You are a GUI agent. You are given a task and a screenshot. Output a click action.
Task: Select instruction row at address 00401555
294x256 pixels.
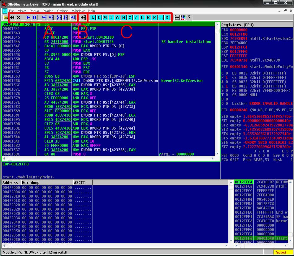coord(108,50)
